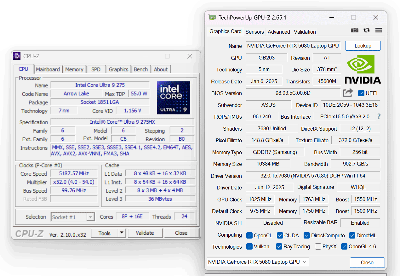400x276 pixels.
Task: Click the Tools button in CPU-Z
Action: 104,233
